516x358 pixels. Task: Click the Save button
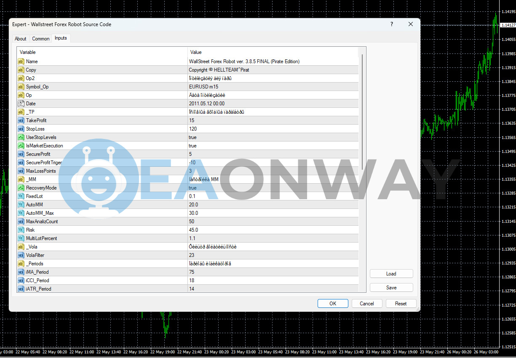pos(391,288)
